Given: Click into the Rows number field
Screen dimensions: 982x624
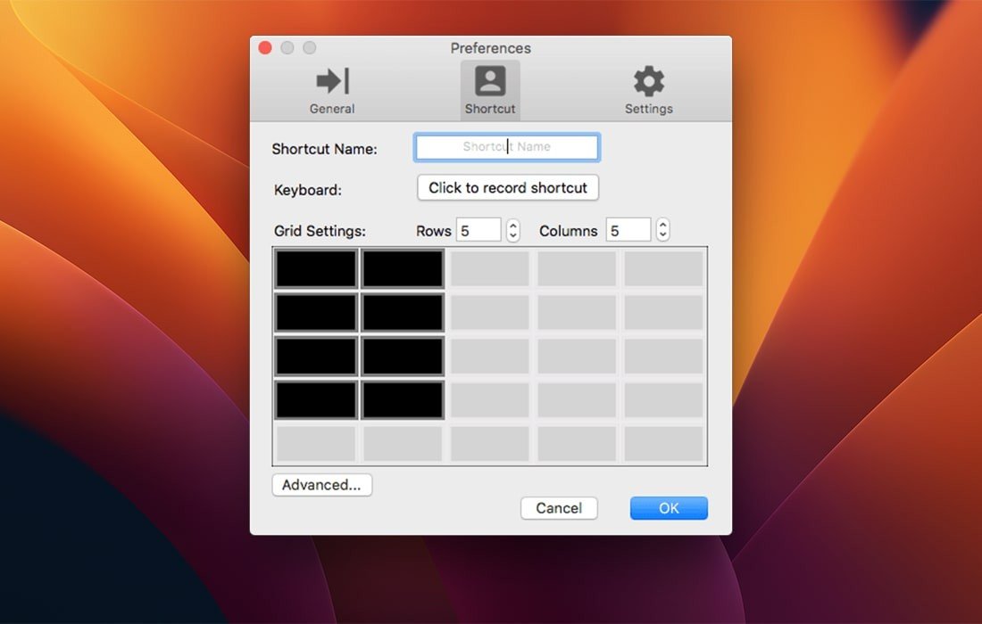Looking at the screenshot, I should click(x=479, y=230).
